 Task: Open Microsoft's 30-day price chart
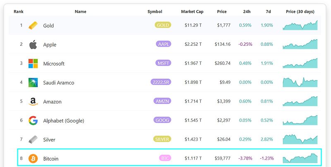click(x=300, y=63)
